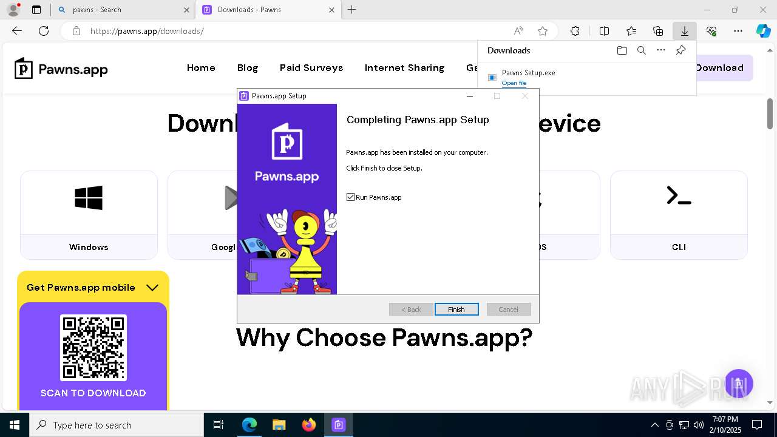Viewport: 777px width, 437px height.
Task: Open Microsoft Edge from the taskbar
Action: coord(249,425)
